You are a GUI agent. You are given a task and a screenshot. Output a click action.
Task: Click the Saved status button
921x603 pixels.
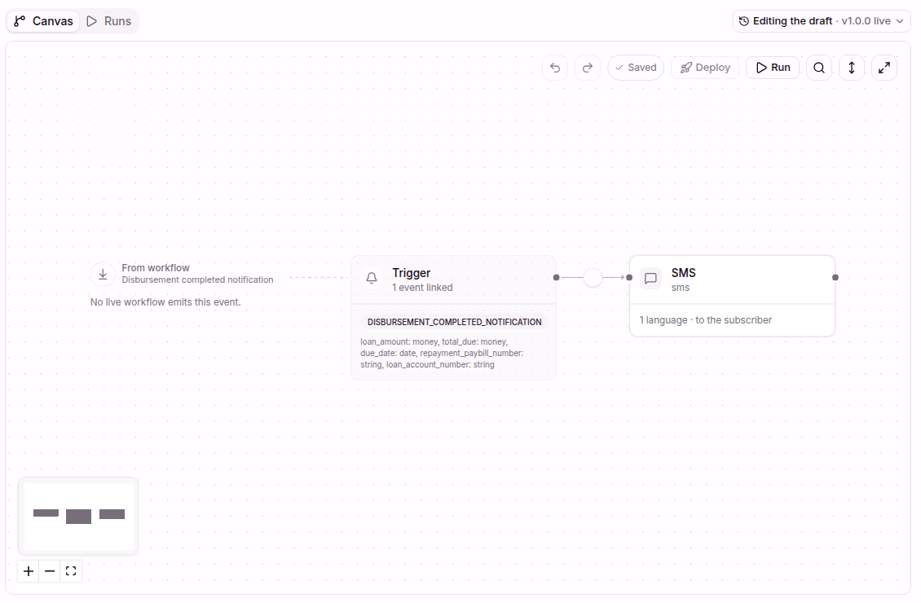click(x=636, y=68)
